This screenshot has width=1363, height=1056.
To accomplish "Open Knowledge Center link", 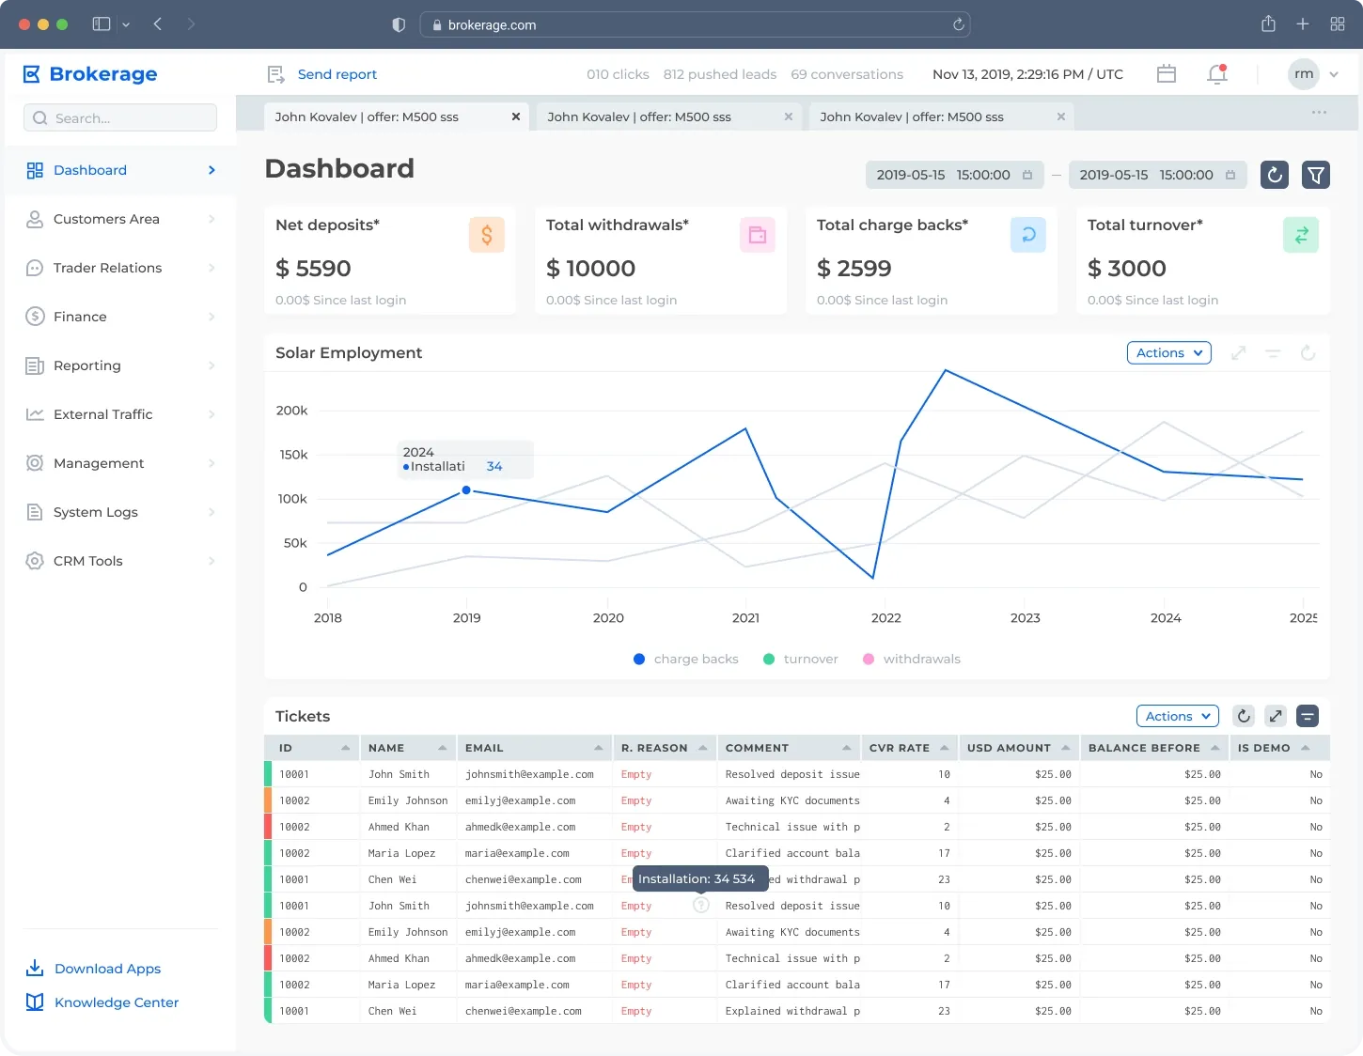I will tap(117, 1002).
